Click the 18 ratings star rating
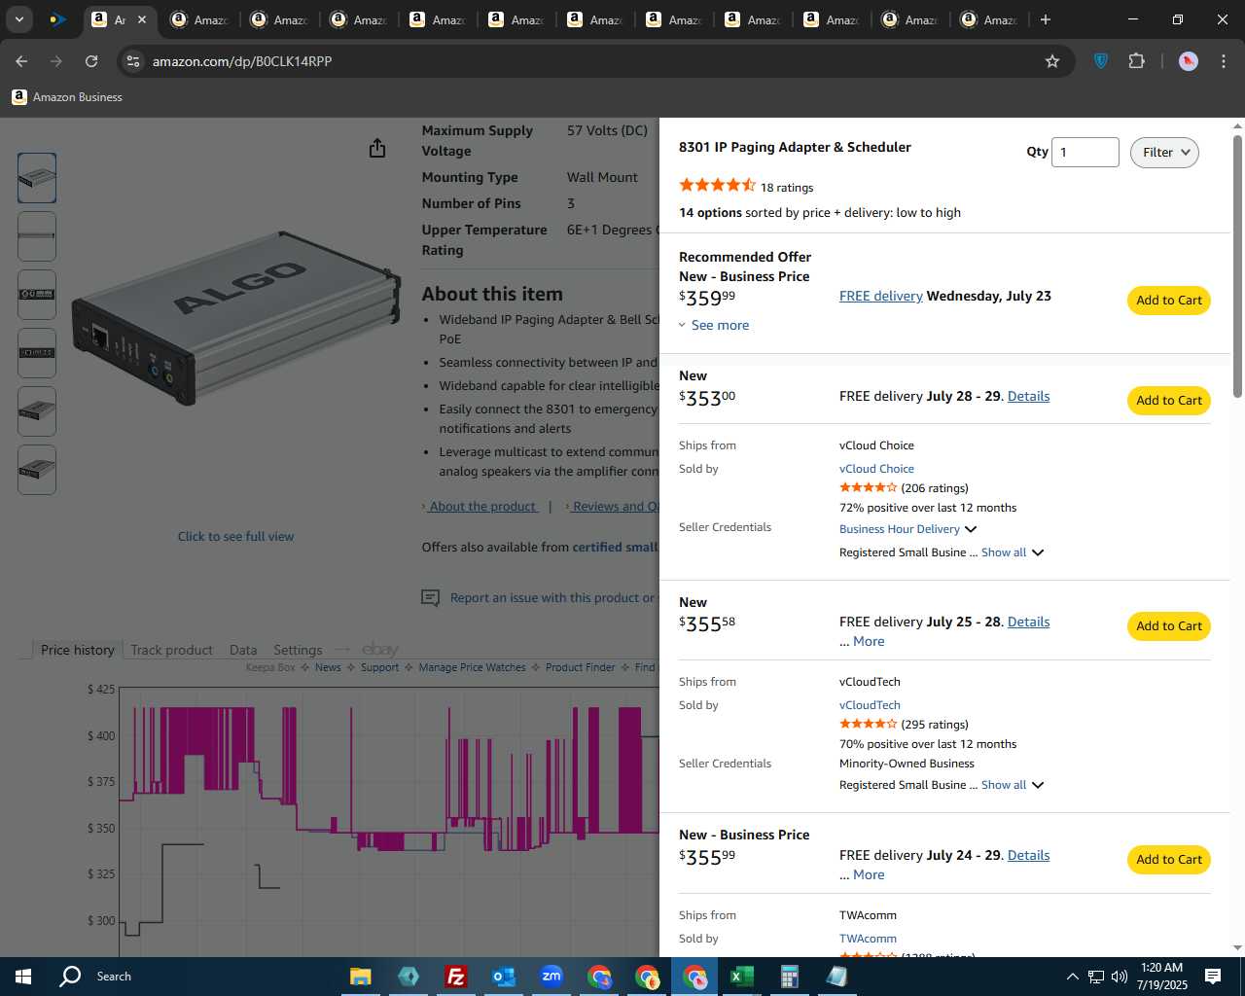The image size is (1245, 996). click(717, 185)
